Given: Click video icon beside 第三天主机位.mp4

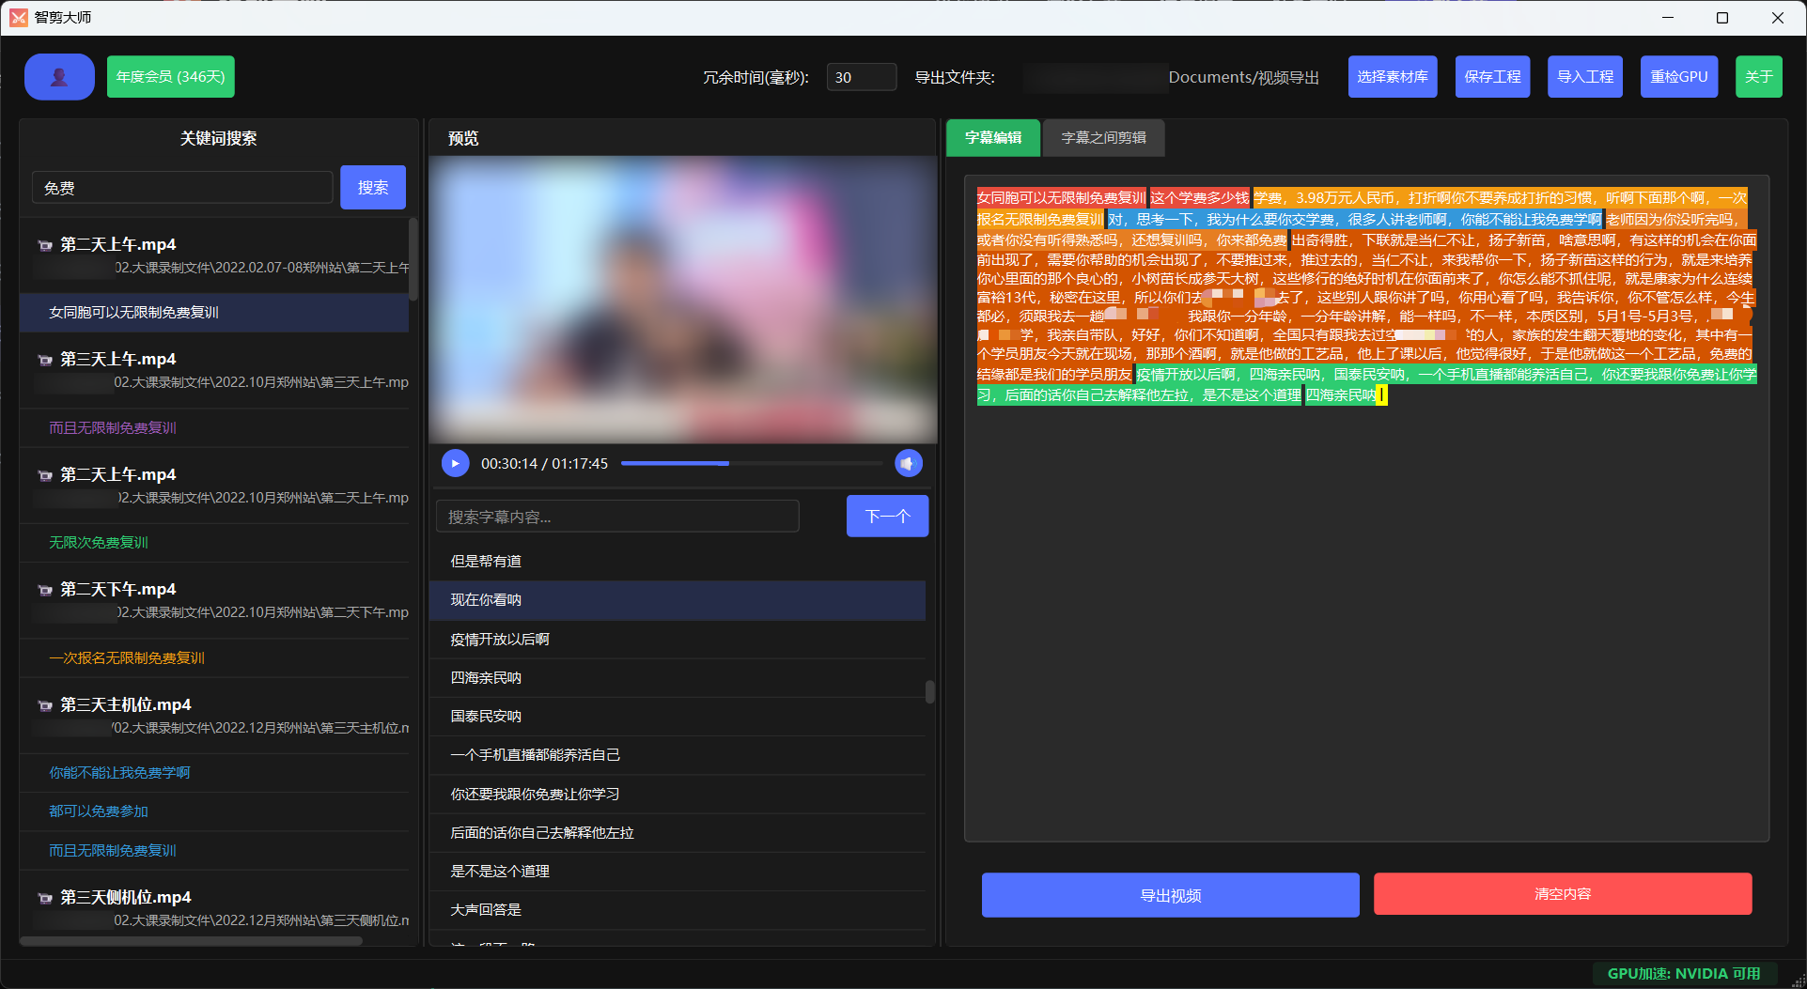Looking at the screenshot, I should pyautogui.click(x=44, y=705).
